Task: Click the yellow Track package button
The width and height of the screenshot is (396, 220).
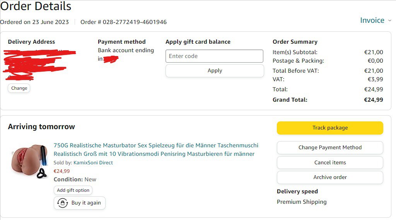Action: coord(330,128)
